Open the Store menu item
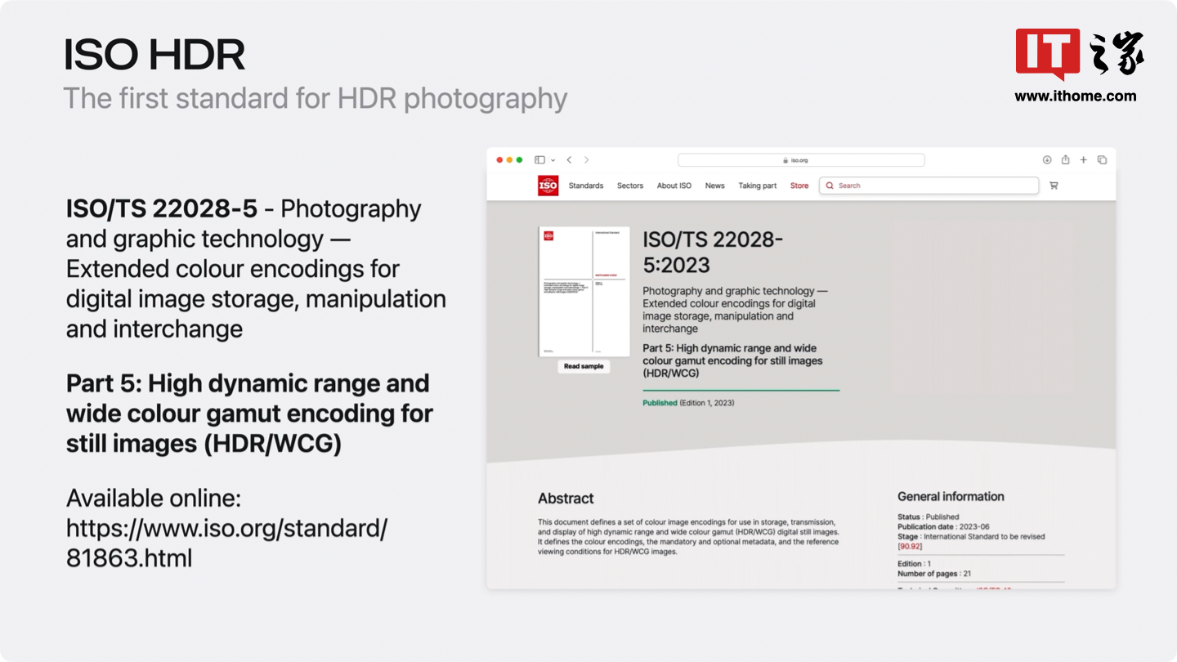 click(799, 186)
